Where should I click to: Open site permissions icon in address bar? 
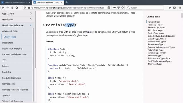coord(32,8)
